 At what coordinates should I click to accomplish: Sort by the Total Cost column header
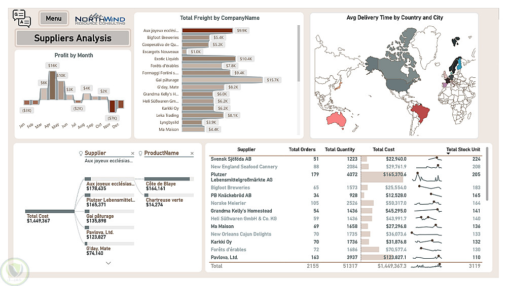(383, 149)
